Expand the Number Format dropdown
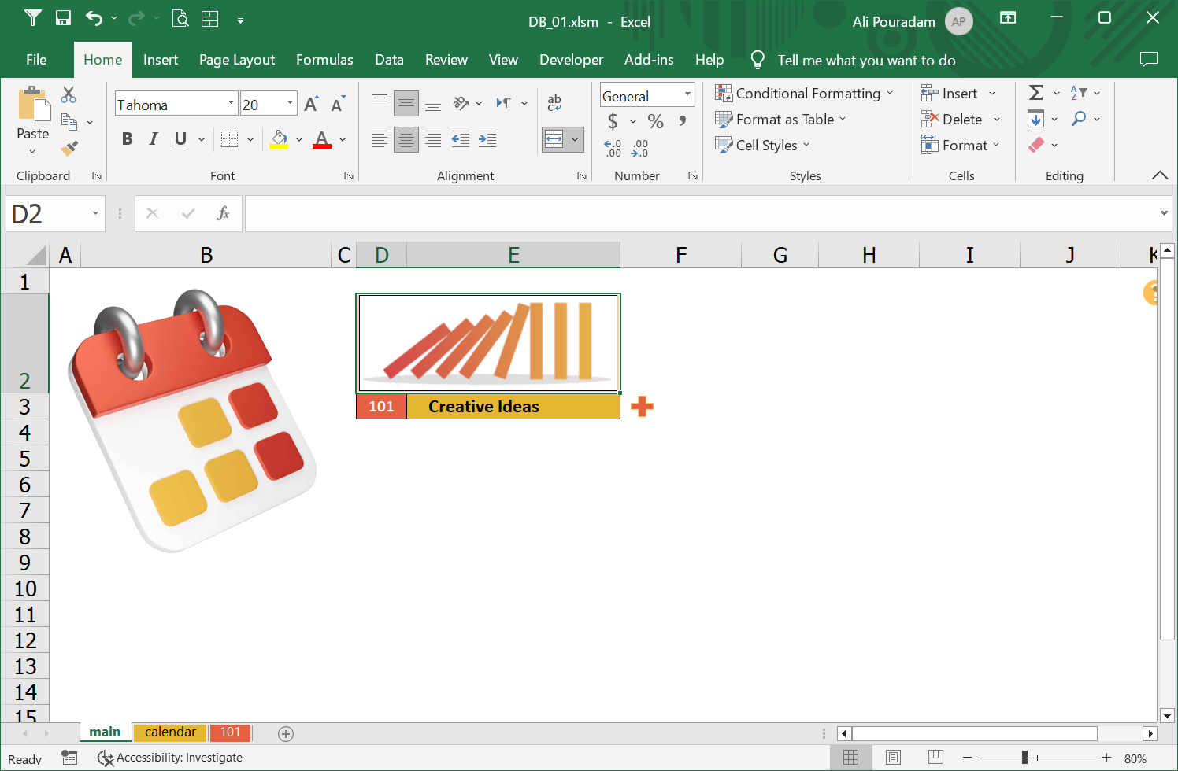Viewport: 1178px width, 771px height. pos(687,94)
